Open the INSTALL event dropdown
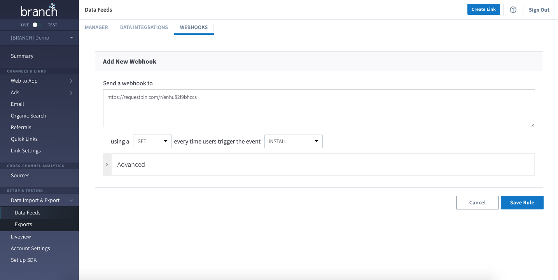 tap(294, 142)
